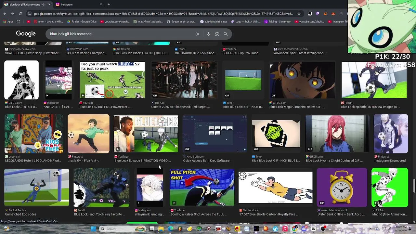Image resolution: width=416 pixels, height=234 pixels.
Task: Clear the Google search box with X
Action: click(x=198, y=34)
